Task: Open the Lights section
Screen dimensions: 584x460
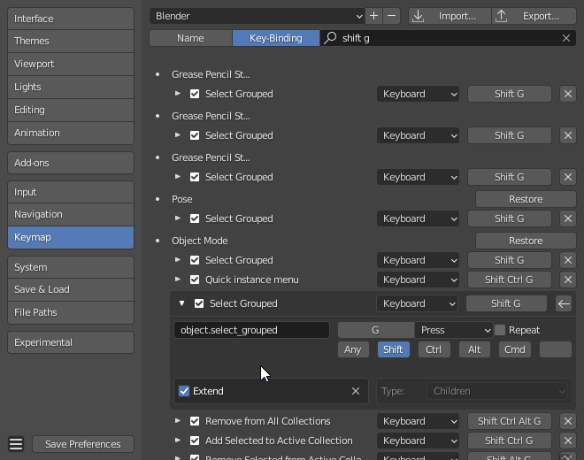Action: click(71, 87)
